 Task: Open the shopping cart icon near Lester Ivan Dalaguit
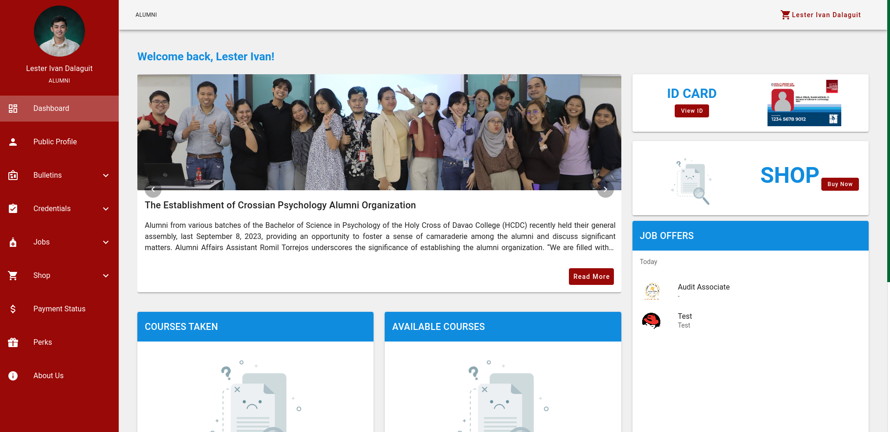(x=785, y=14)
